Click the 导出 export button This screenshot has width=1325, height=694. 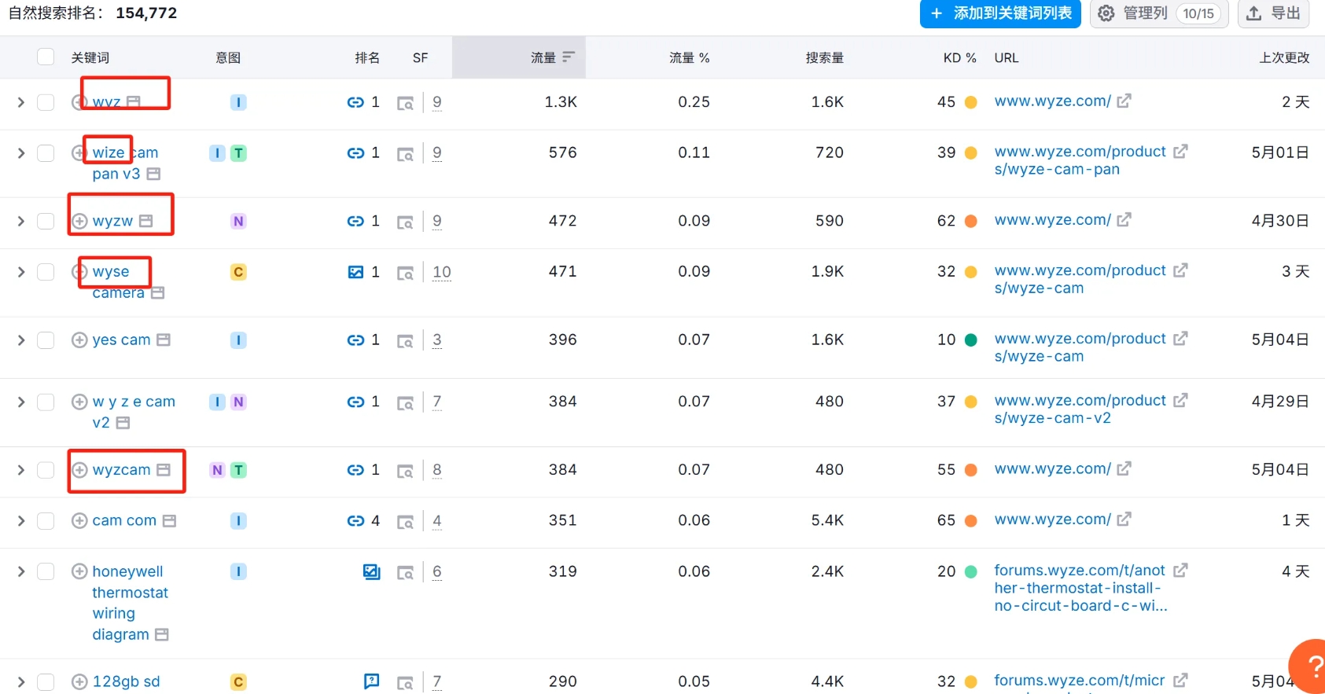click(x=1273, y=13)
